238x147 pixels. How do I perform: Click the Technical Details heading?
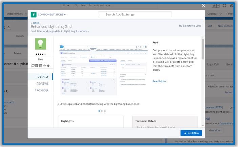tap(146, 121)
